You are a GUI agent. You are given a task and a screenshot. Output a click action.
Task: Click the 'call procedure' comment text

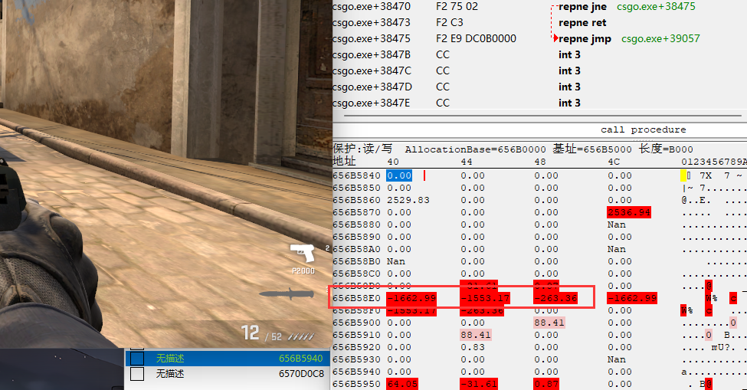tap(643, 129)
